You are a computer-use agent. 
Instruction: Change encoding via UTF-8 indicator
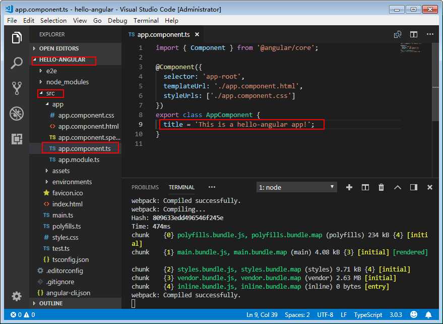pyautogui.click(x=325, y=314)
